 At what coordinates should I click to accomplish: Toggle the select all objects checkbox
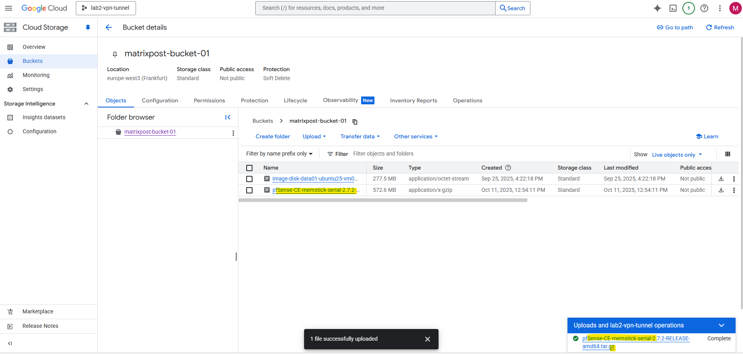tap(249, 168)
